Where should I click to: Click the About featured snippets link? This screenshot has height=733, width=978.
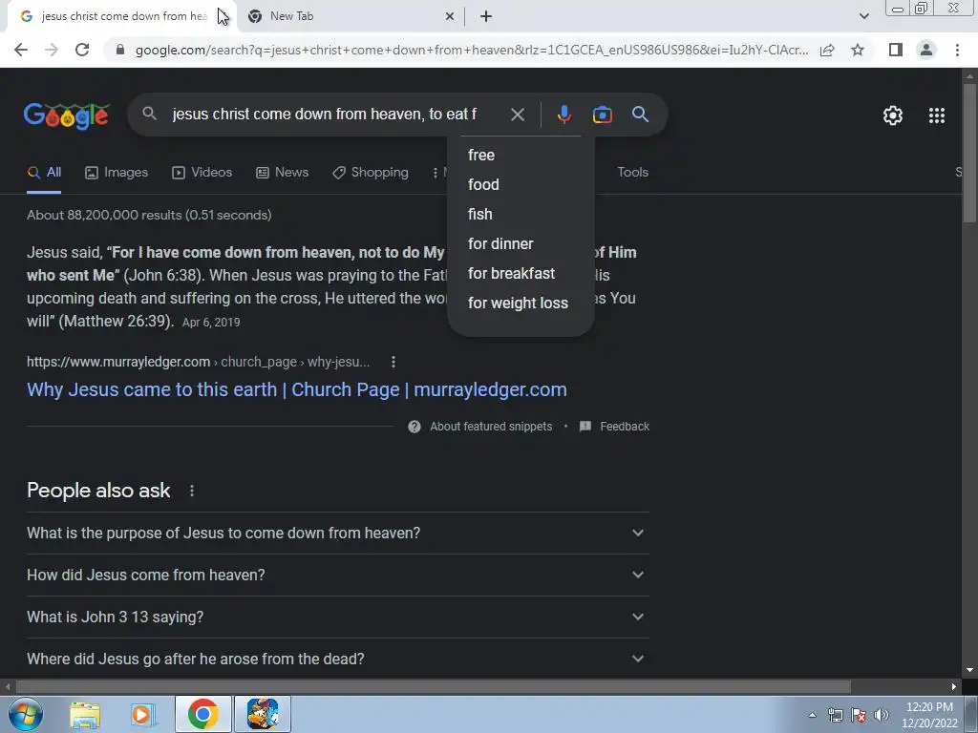coord(491,427)
